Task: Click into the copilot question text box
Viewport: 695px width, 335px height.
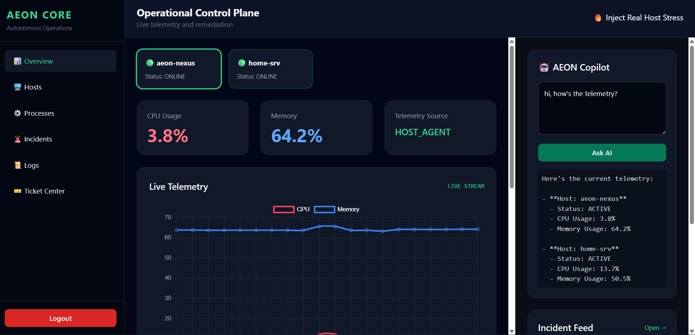Action: [602, 108]
